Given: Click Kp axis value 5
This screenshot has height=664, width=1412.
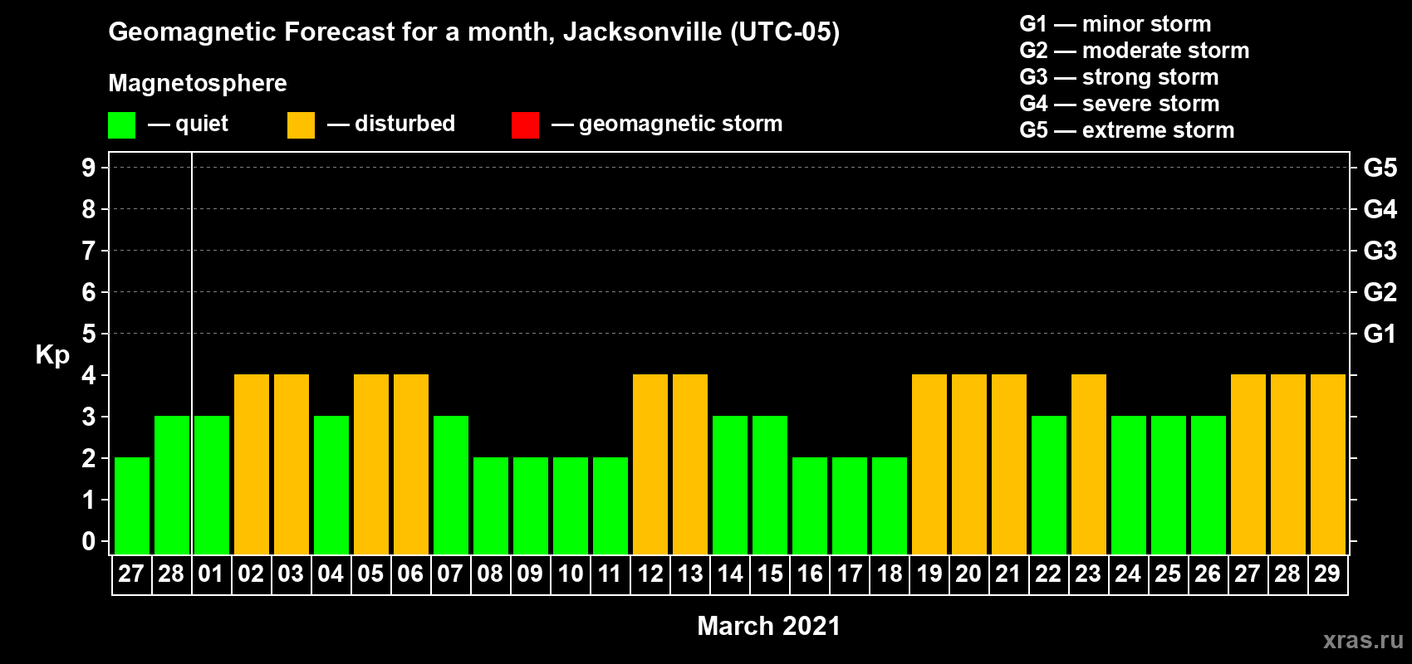Looking at the screenshot, I should point(89,334).
